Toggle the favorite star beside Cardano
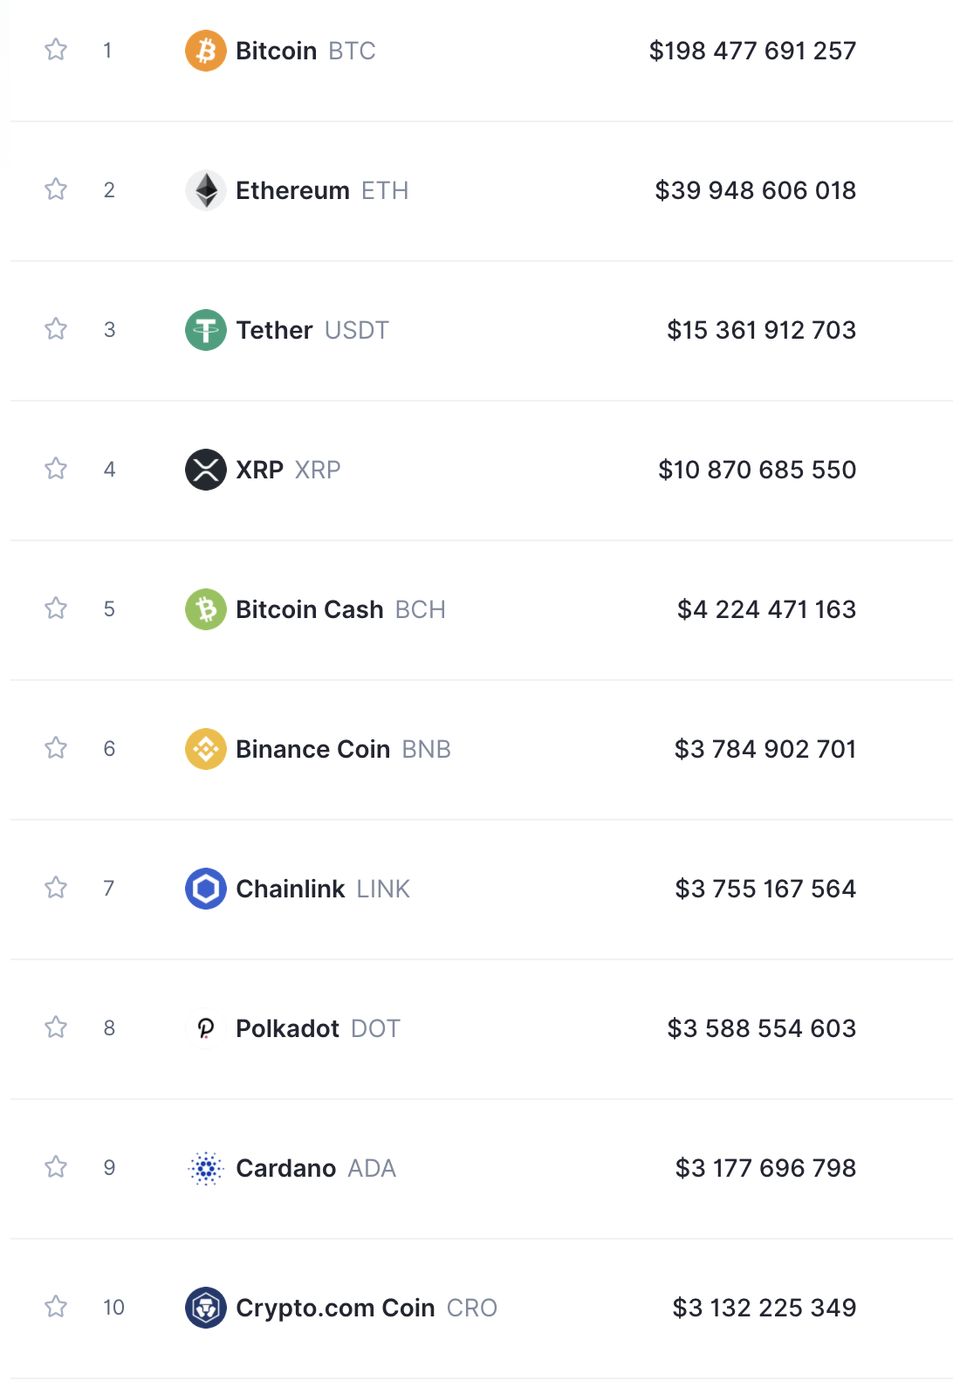The width and height of the screenshot is (953, 1381). (x=56, y=1167)
